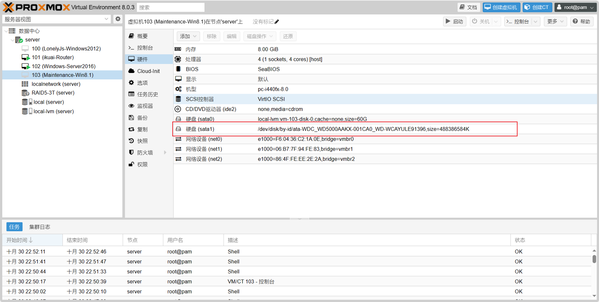Open the Monitor eye icon entry
Viewport: 599px width, 302px height.
pyautogui.click(x=145, y=106)
